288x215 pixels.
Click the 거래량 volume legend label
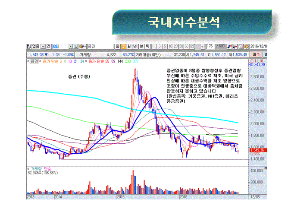(36, 169)
